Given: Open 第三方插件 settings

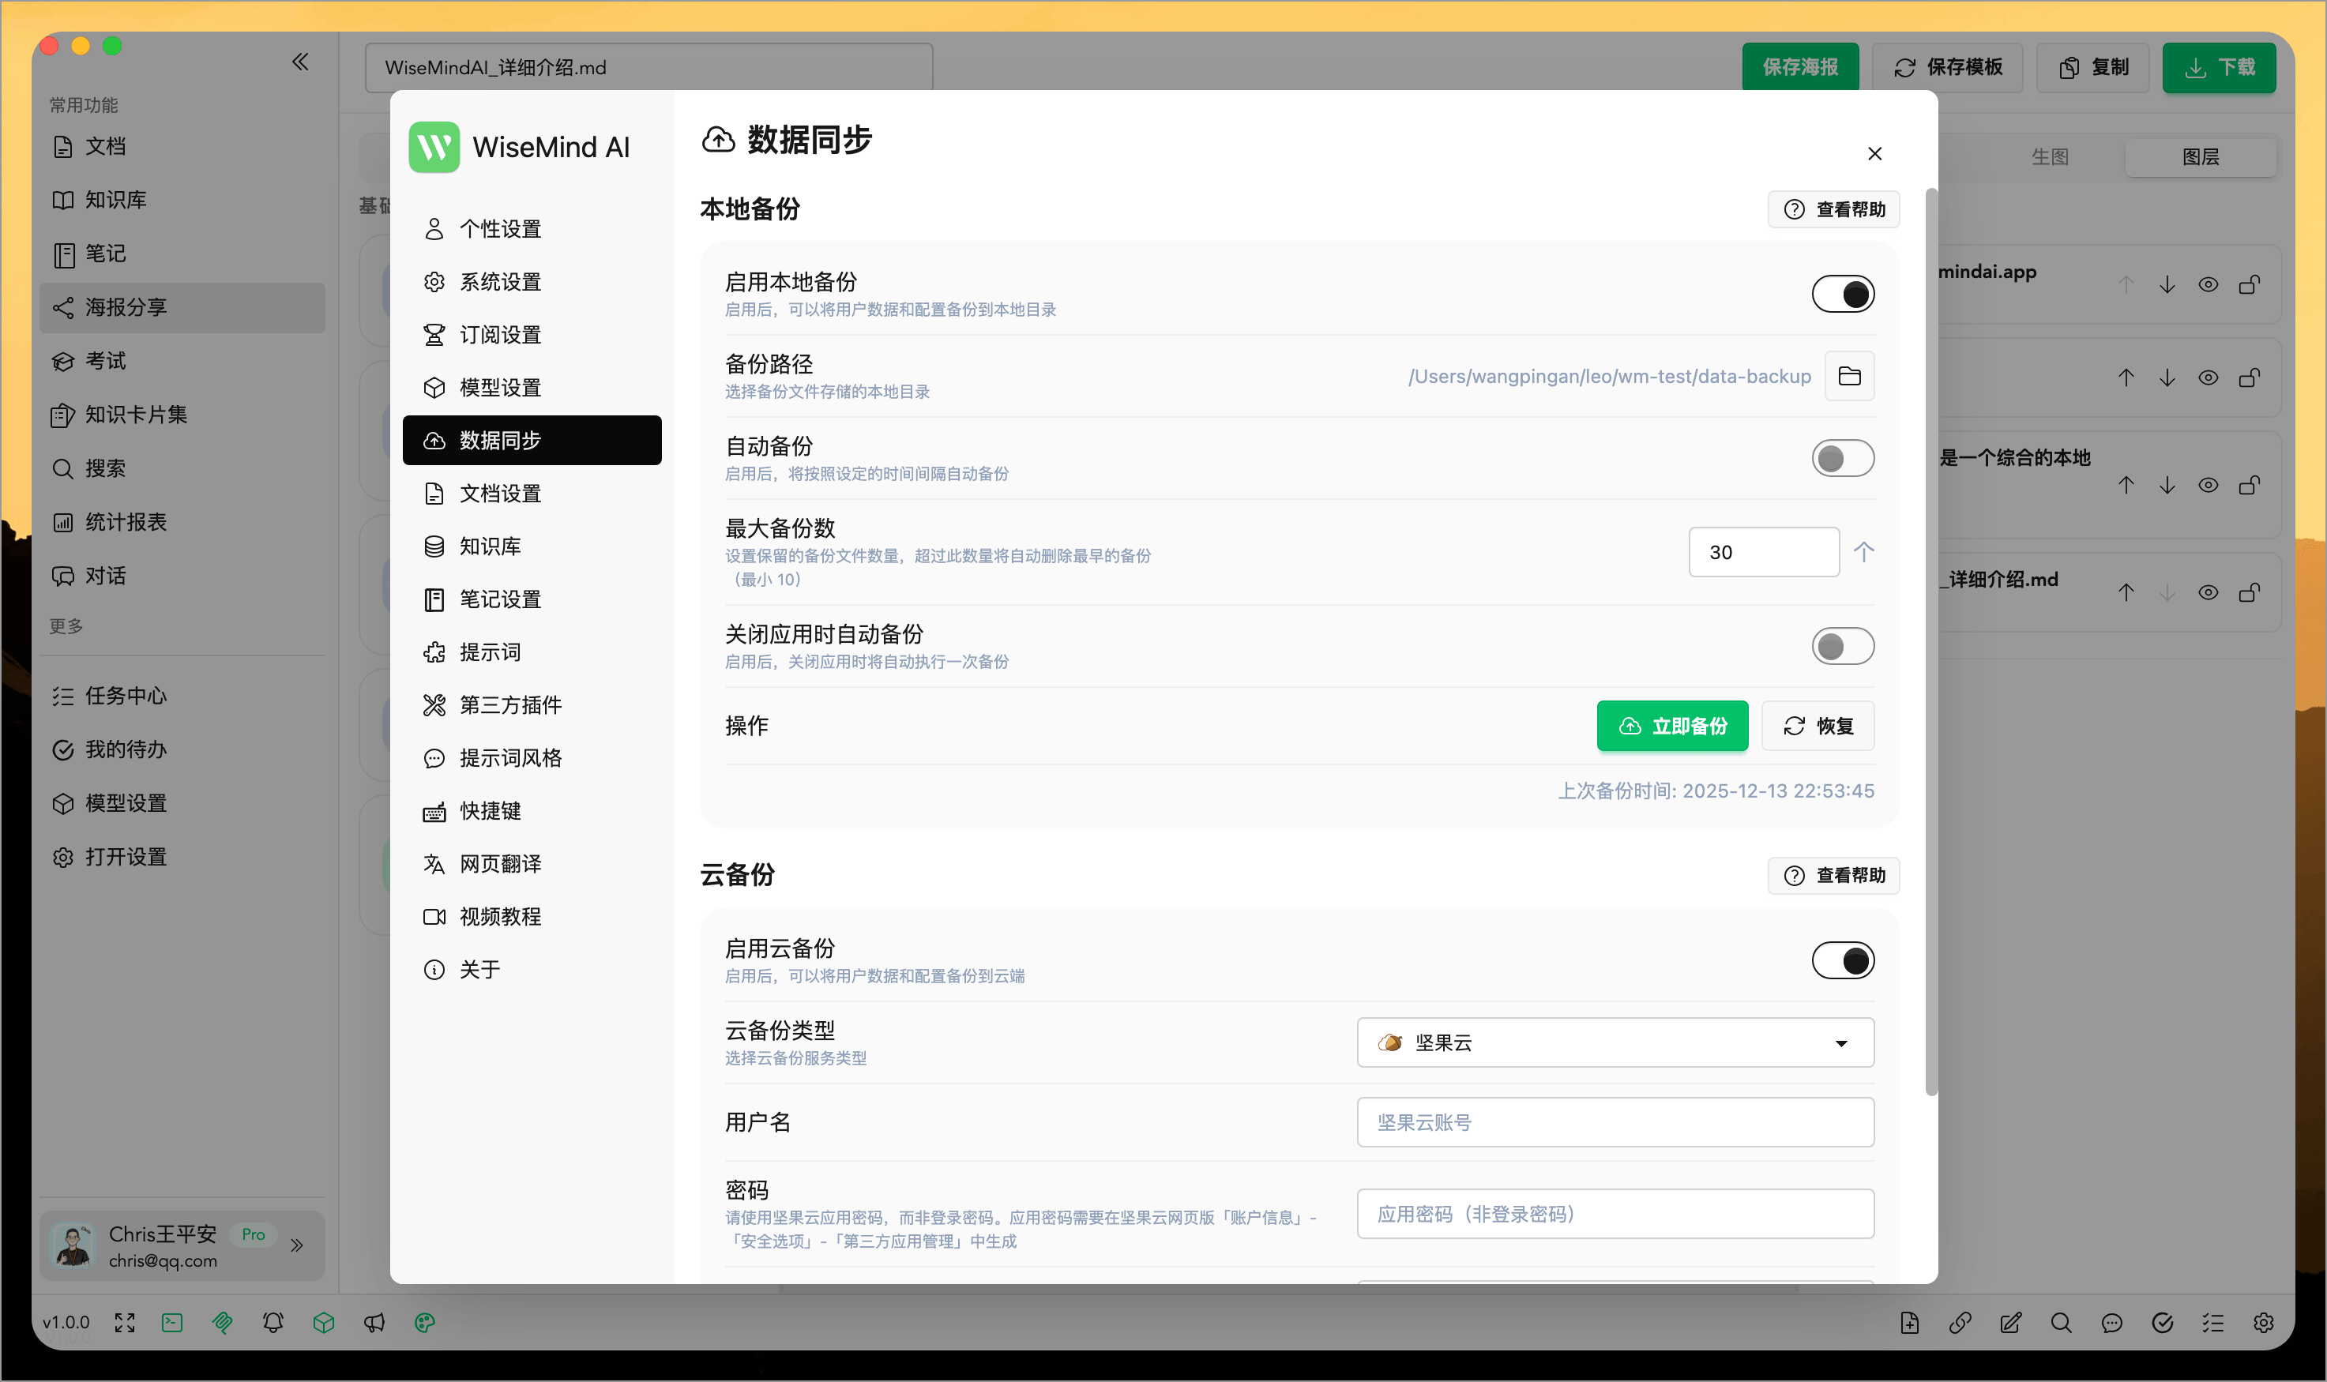Looking at the screenshot, I should pos(509,705).
